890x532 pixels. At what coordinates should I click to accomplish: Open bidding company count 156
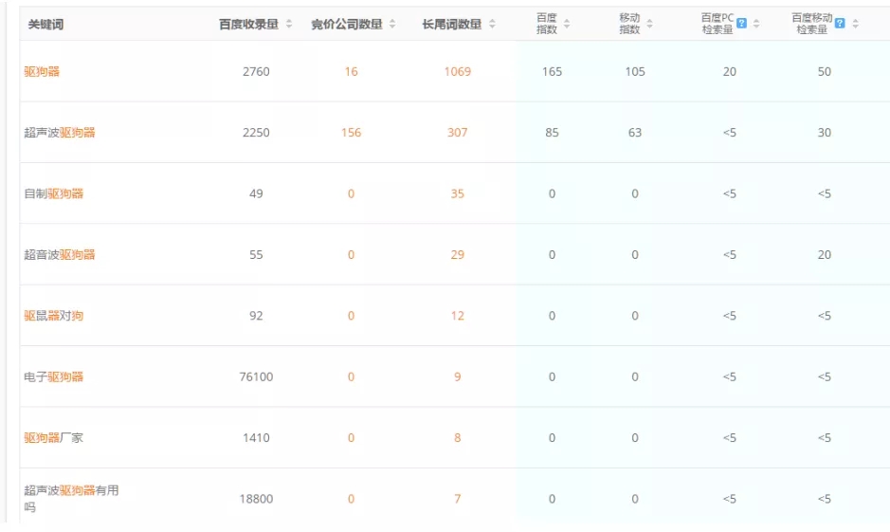tap(351, 133)
